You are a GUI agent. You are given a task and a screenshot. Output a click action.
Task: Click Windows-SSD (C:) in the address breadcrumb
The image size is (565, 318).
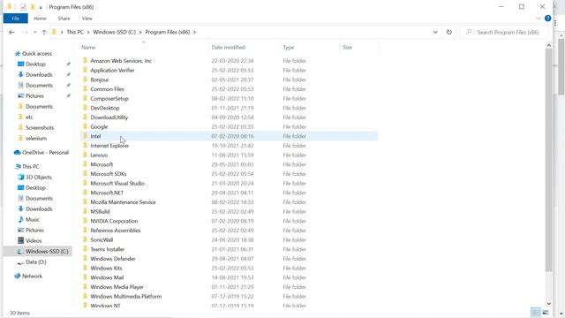114,32
